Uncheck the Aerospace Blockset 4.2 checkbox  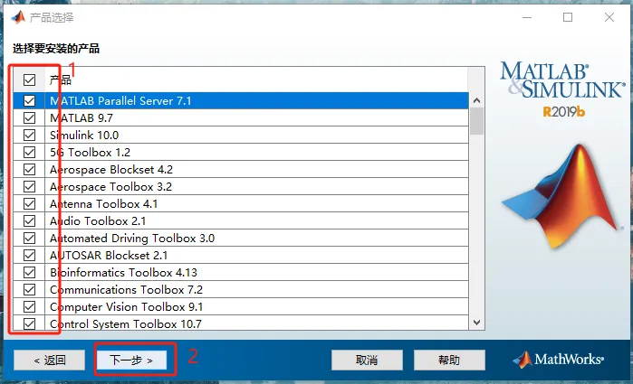click(29, 170)
